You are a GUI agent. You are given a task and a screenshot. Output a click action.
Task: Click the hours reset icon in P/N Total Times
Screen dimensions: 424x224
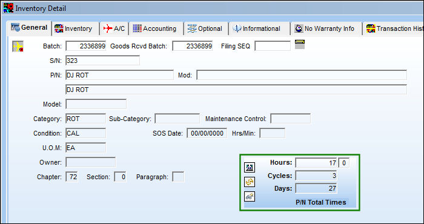[250, 168]
